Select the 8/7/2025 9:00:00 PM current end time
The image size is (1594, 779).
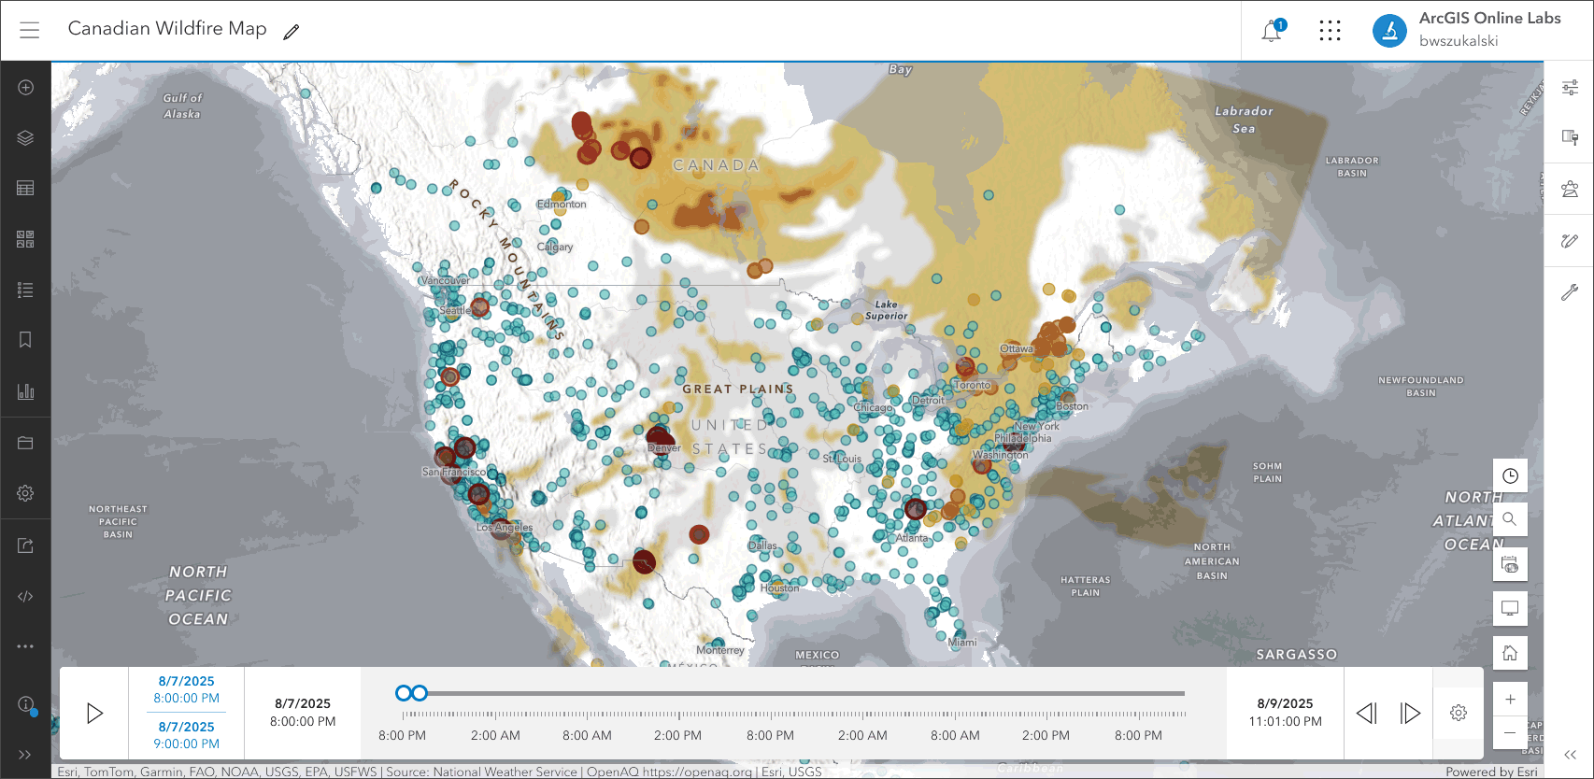click(x=187, y=735)
